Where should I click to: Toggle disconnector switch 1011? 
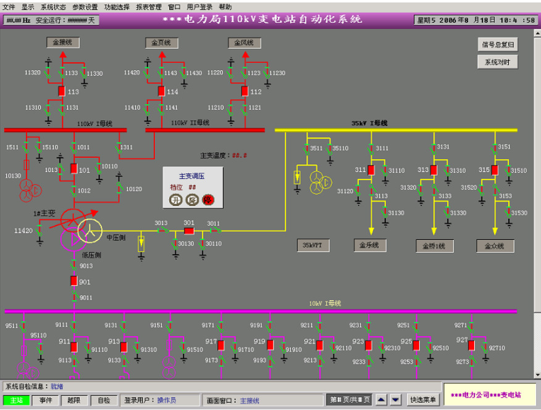(72, 149)
